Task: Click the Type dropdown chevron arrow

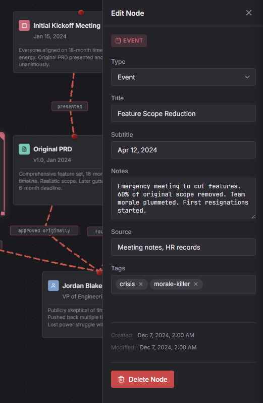Action: pyautogui.click(x=247, y=77)
